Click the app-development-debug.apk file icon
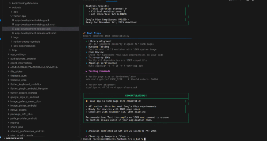 point(13,20)
